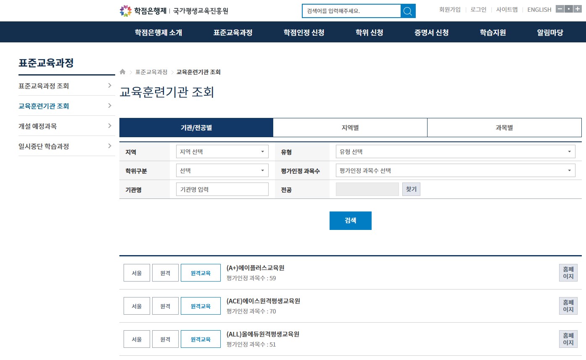
Task: Select 교육훈련기관 조회 in sidebar
Action: point(44,106)
